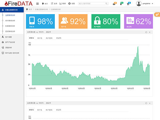Open the home (首页) item in top navigation
This screenshot has width=160, height=120.
(x=45, y=4)
